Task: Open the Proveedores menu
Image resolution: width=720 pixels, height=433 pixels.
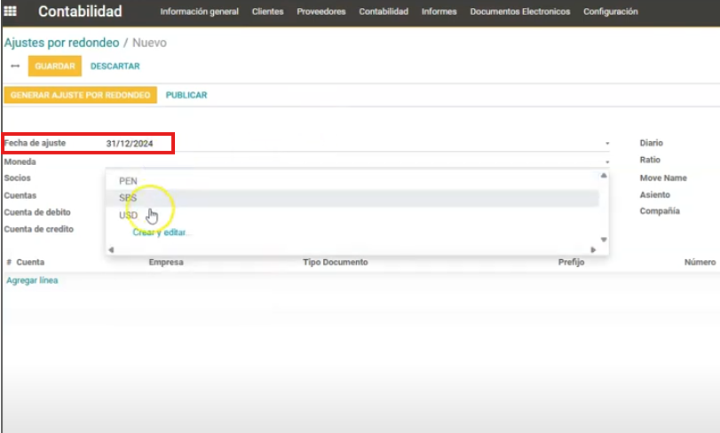Action: (320, 12)
